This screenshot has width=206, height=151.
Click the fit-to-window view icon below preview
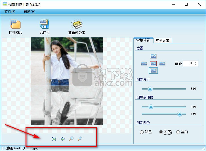click(54, 139)
